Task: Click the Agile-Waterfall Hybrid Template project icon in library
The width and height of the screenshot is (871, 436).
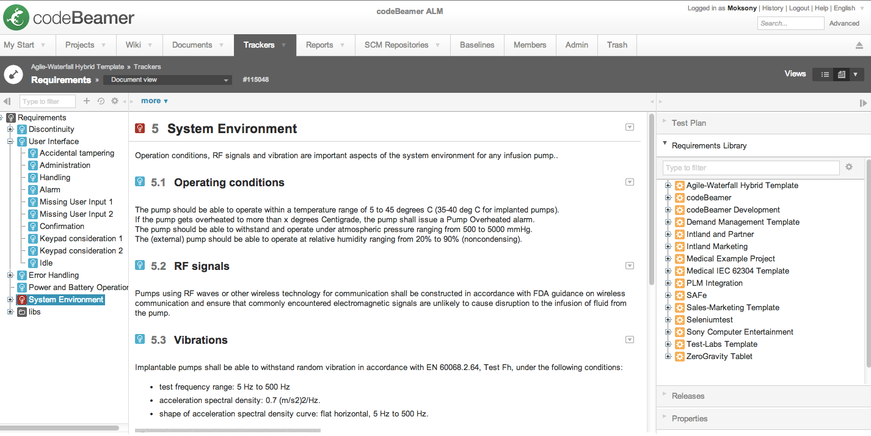Action: click(x=679, y=186)
